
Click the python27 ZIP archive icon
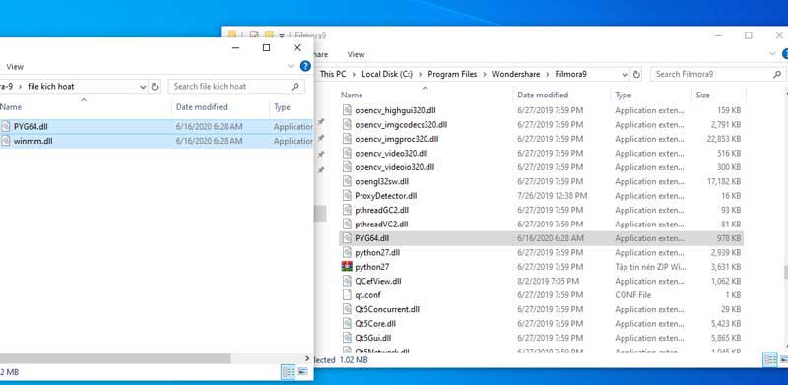coord(347,267)
